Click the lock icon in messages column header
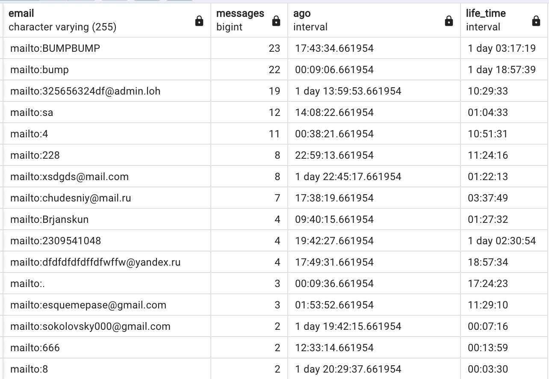 coord(276,21)
